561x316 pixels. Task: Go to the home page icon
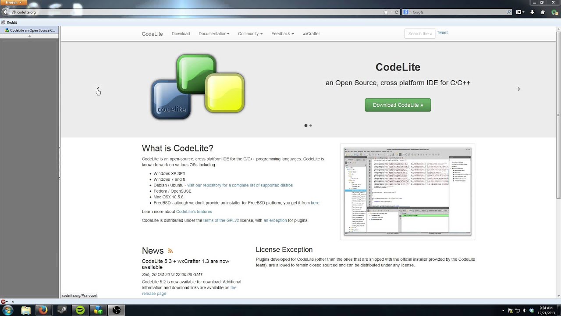(x=543, y=12)
